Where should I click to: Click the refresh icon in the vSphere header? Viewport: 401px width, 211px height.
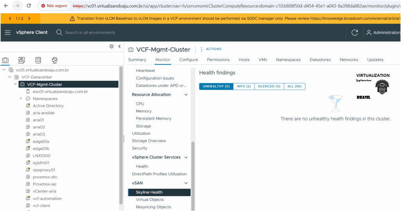click(x=355, y=33)
